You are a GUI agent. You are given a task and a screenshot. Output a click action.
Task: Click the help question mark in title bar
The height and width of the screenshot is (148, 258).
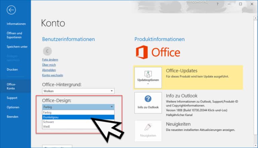tap(218, 4)
